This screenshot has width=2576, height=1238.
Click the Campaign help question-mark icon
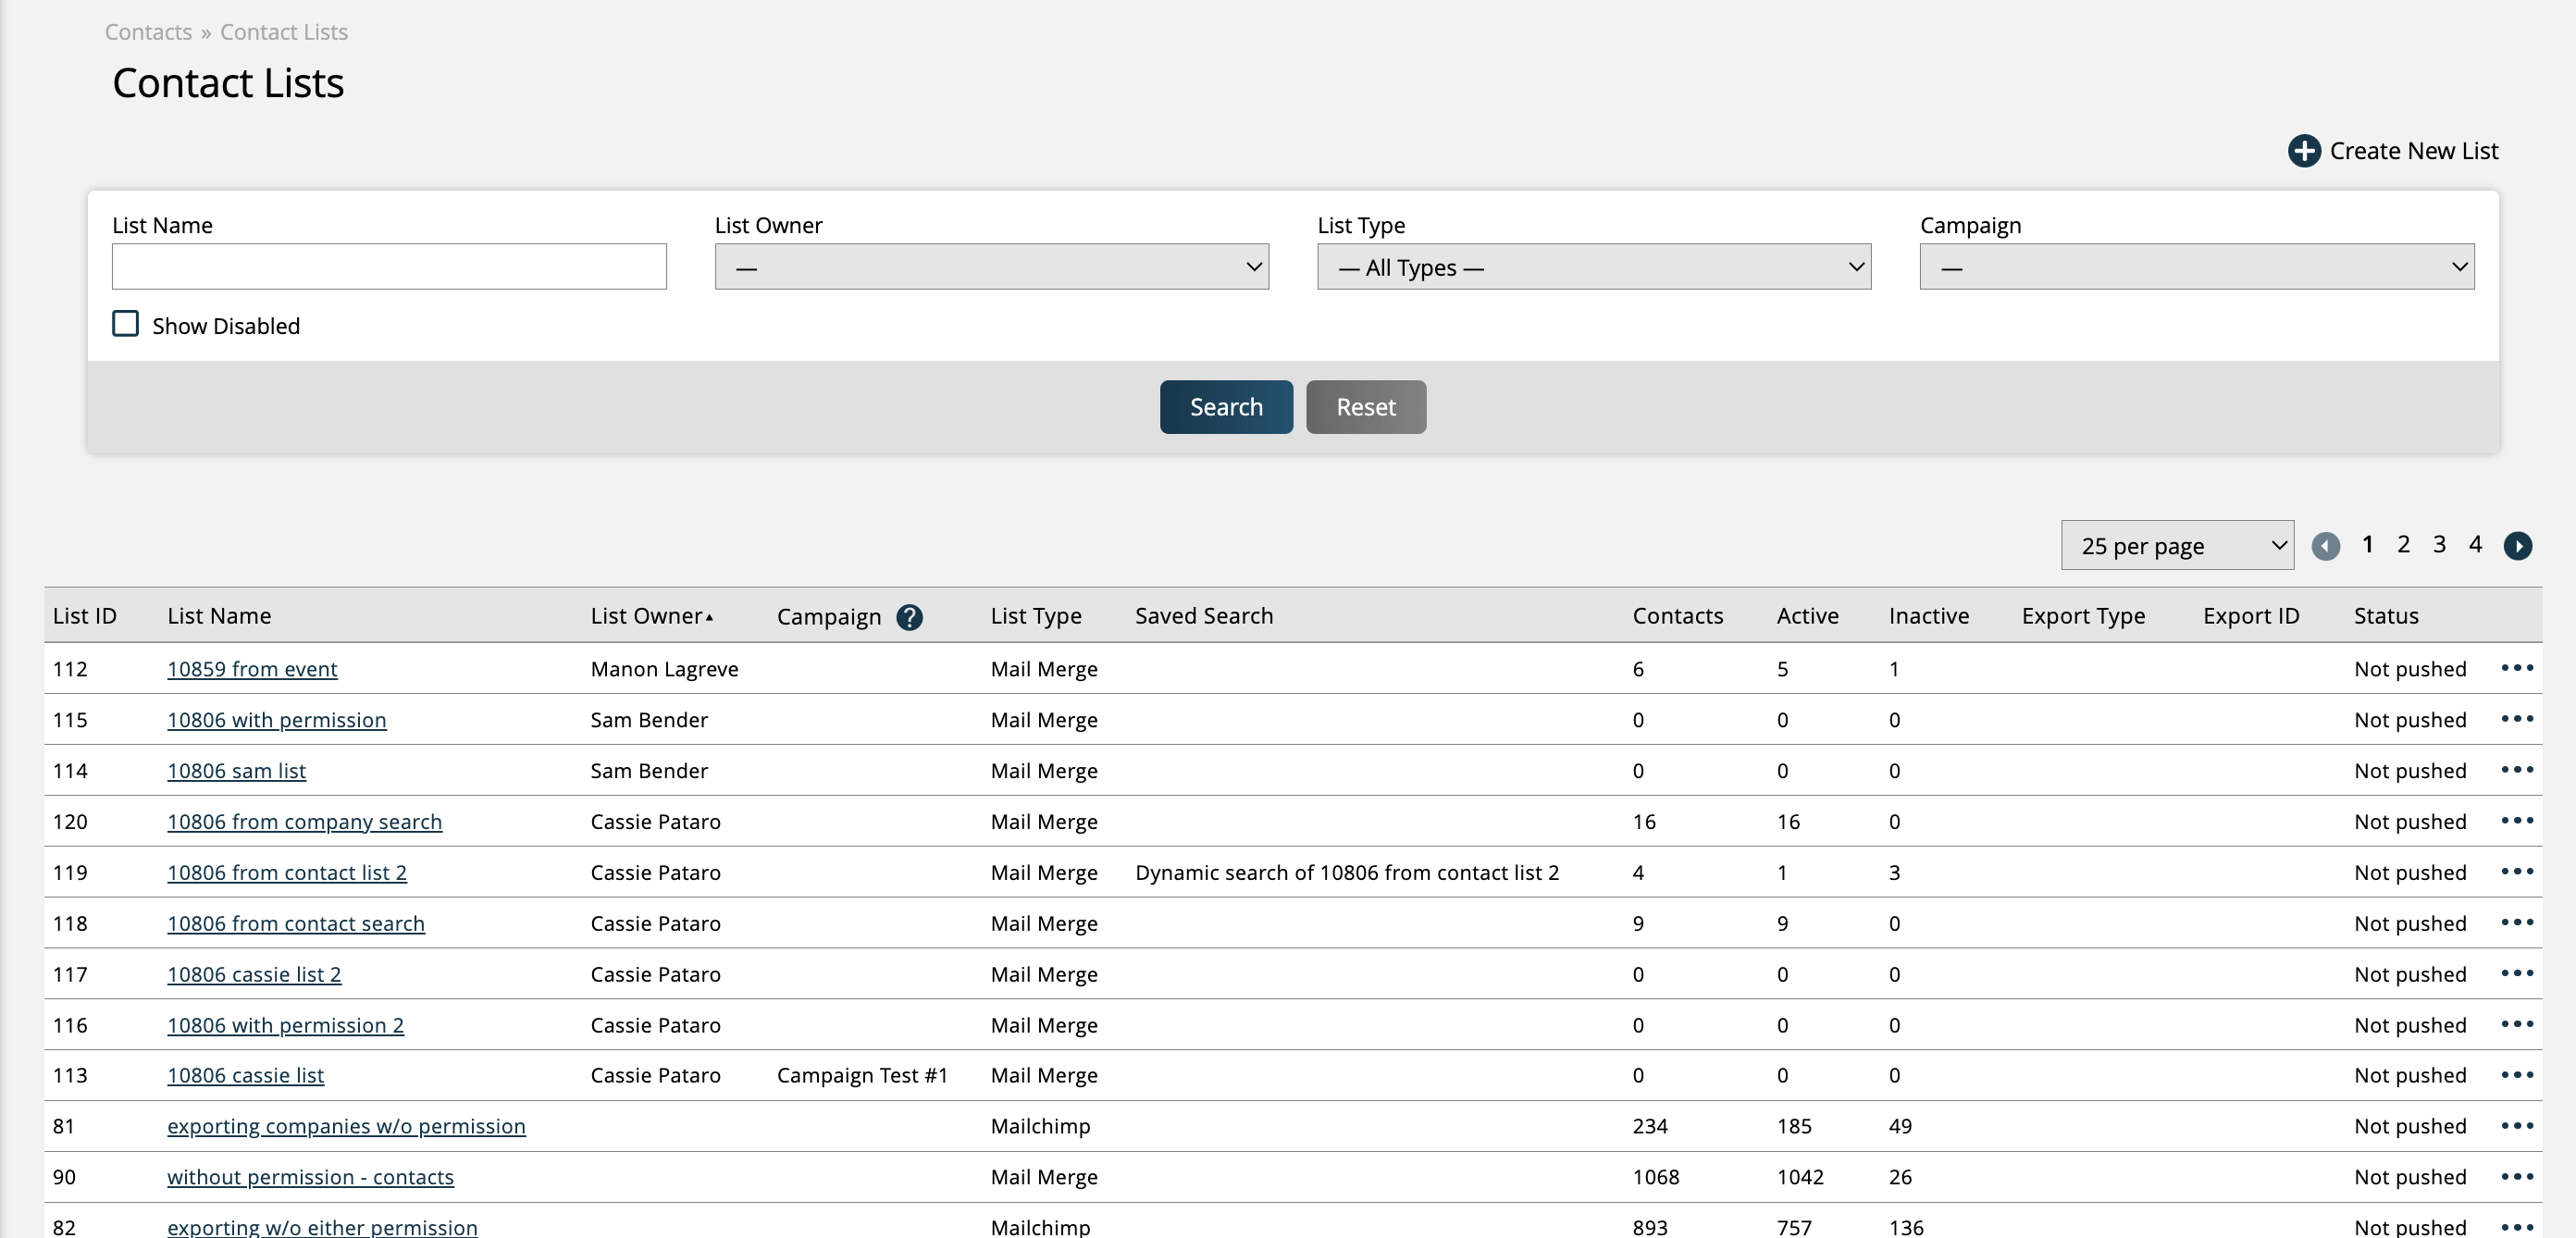(909, 617)
